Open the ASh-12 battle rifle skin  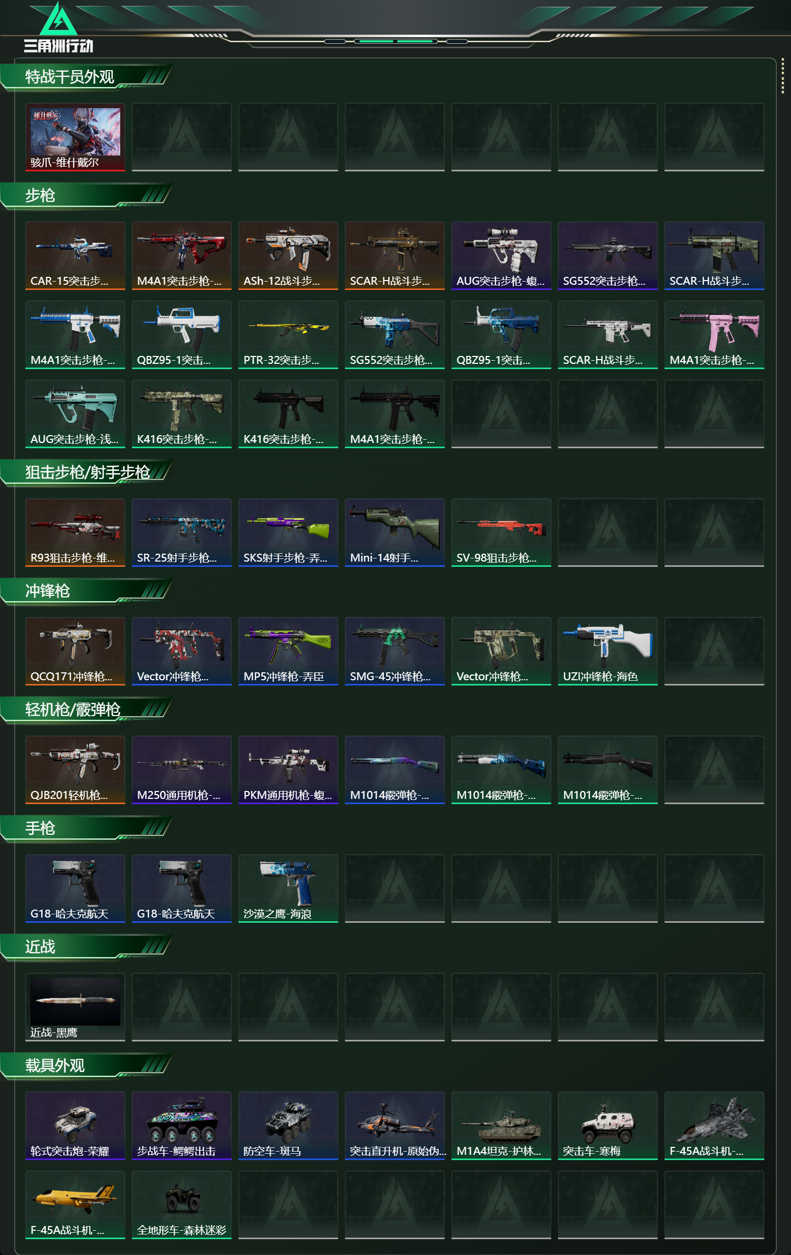click(288, 256)
